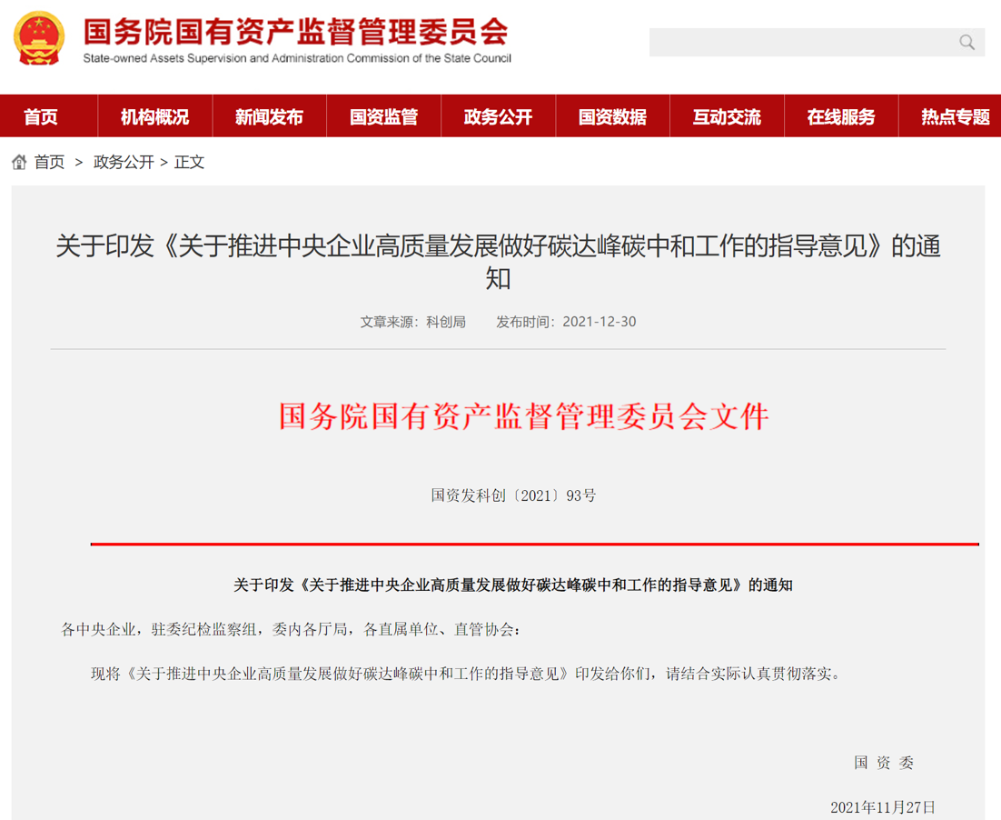The width and height of the screenshot is (1001, 820).
Task: Open 互动交流 menu item
Action: coord(727,117)
